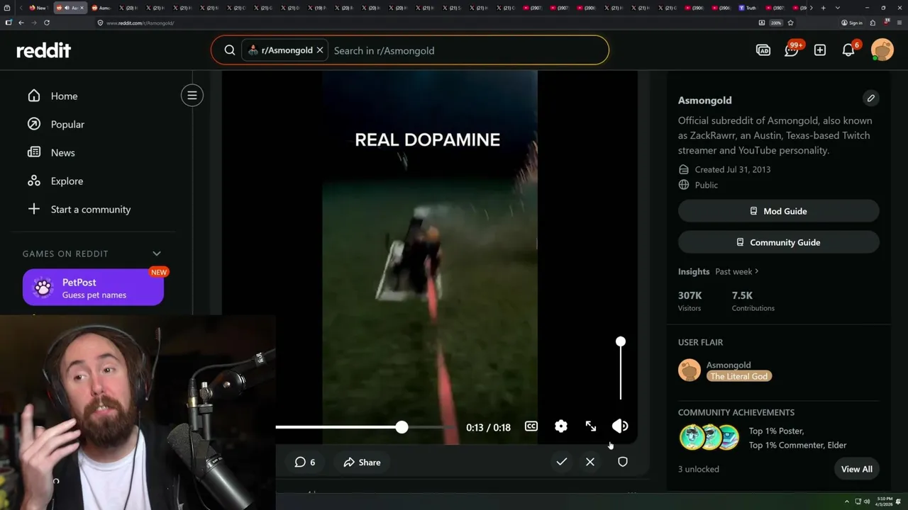View All community achievements
Image resolution: width=908 pixels, height=510 pixels.
(857, 469)
